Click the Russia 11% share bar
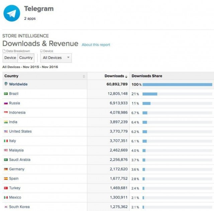The image size is (214, 211). click(146, 103)
